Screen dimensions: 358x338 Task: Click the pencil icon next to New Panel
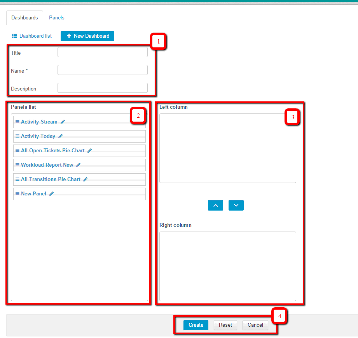click(52, 194)
